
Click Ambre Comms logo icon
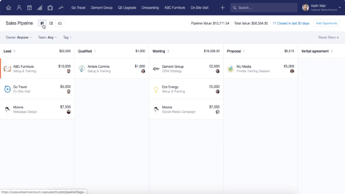(x=82, y=69)
